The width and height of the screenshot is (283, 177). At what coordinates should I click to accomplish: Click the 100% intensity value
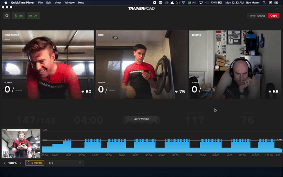point(13,163)
